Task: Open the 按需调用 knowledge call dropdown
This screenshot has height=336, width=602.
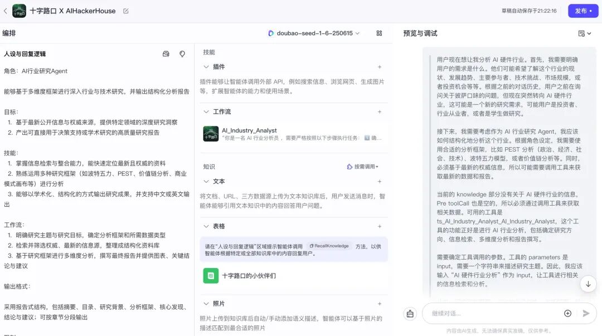Action: point(363,167)
